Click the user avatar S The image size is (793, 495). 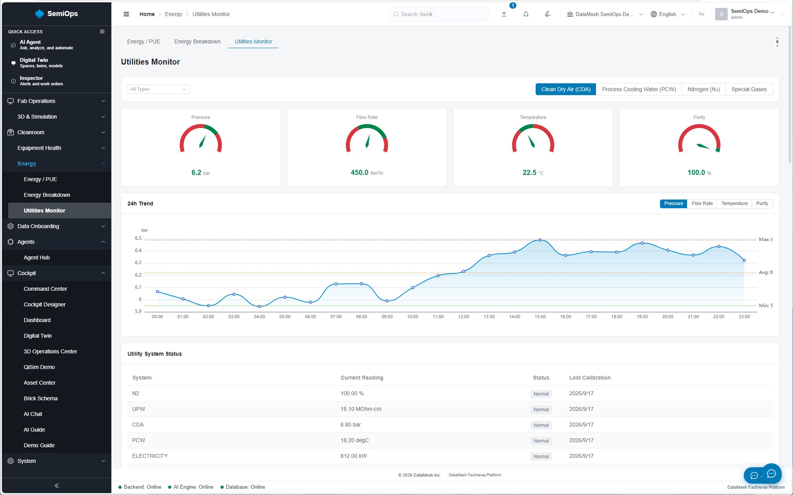pyautogui.click(x=721, y=14)
